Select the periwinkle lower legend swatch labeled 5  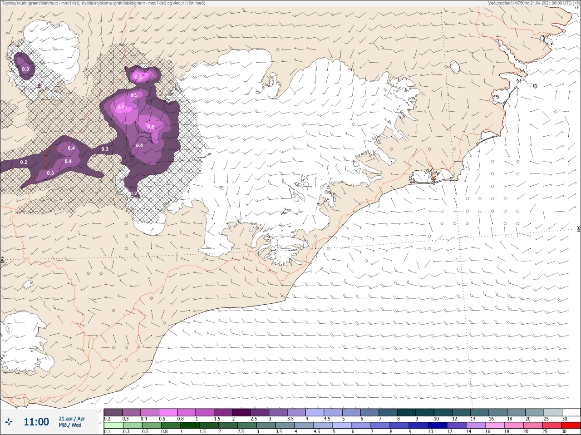click(x=342, y=425)
